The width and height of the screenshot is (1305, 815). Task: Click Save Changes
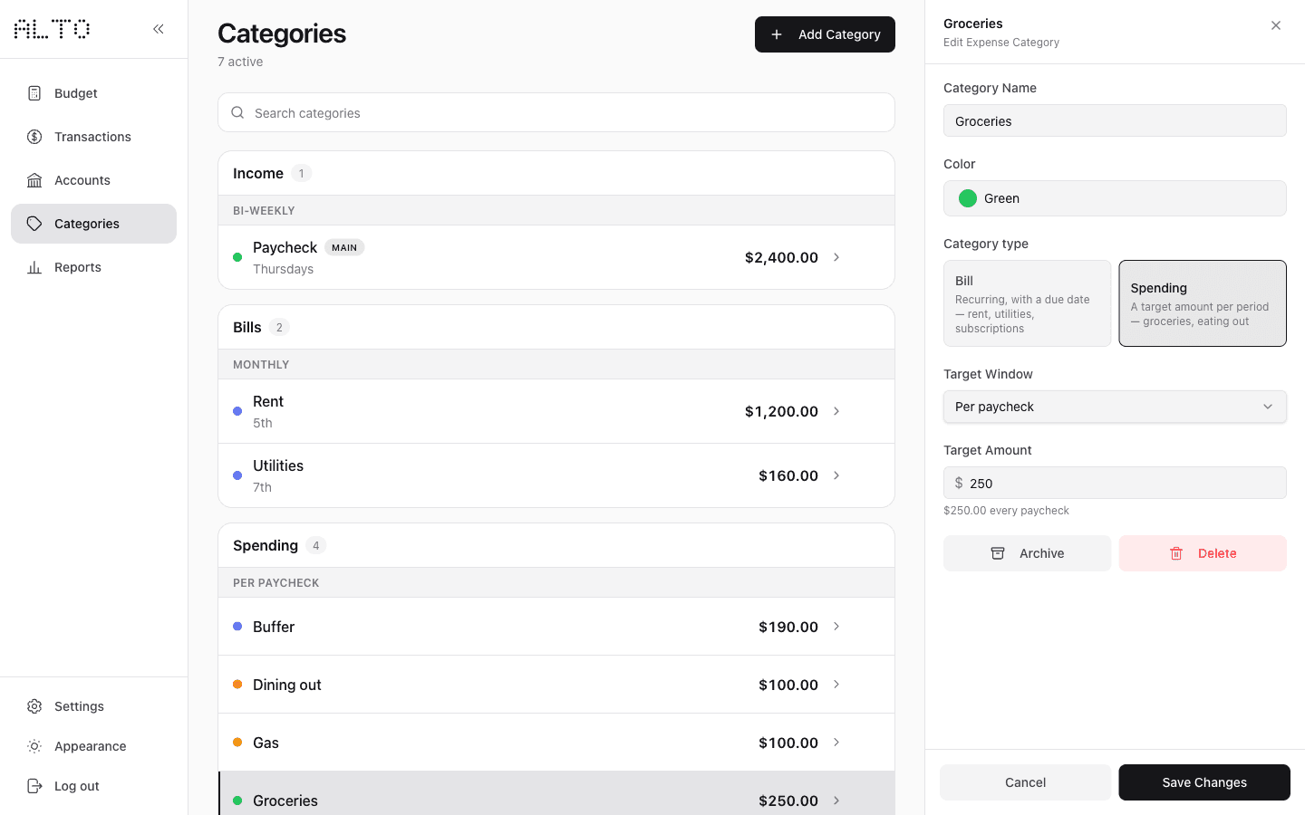1204,782
